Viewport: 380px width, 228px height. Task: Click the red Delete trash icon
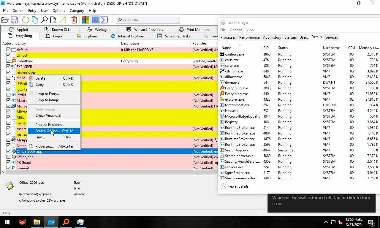tap(74, 20)
